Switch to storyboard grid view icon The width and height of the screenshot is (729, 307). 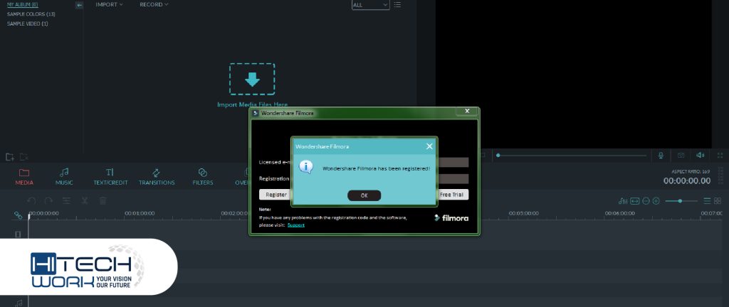tap(718, 201)
